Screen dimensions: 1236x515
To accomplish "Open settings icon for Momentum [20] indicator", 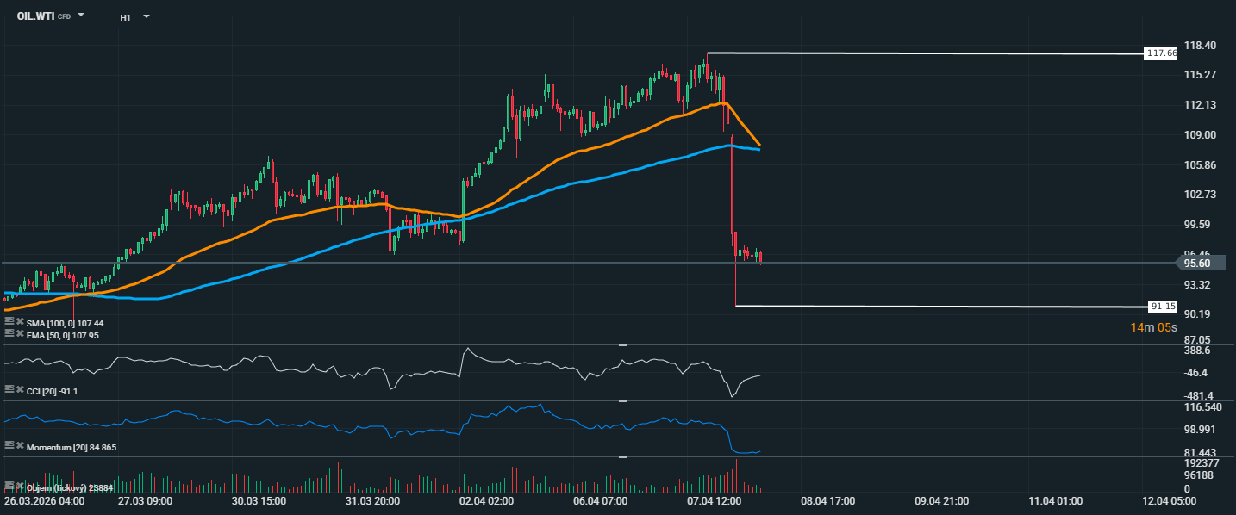I will tap(9, 446).
